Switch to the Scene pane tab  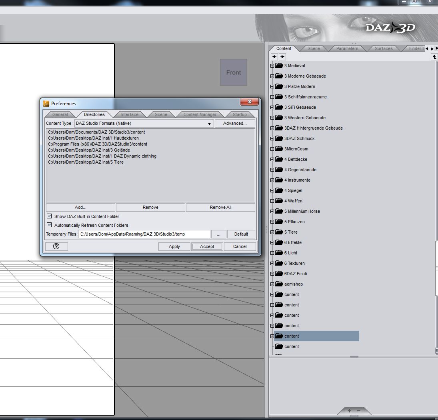pyautogui.click(x=314, y=48)
